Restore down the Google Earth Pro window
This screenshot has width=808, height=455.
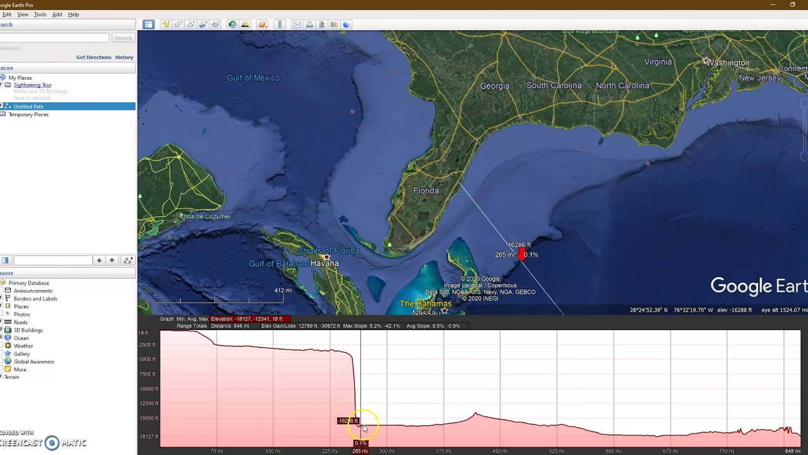(x=792, y=5)
